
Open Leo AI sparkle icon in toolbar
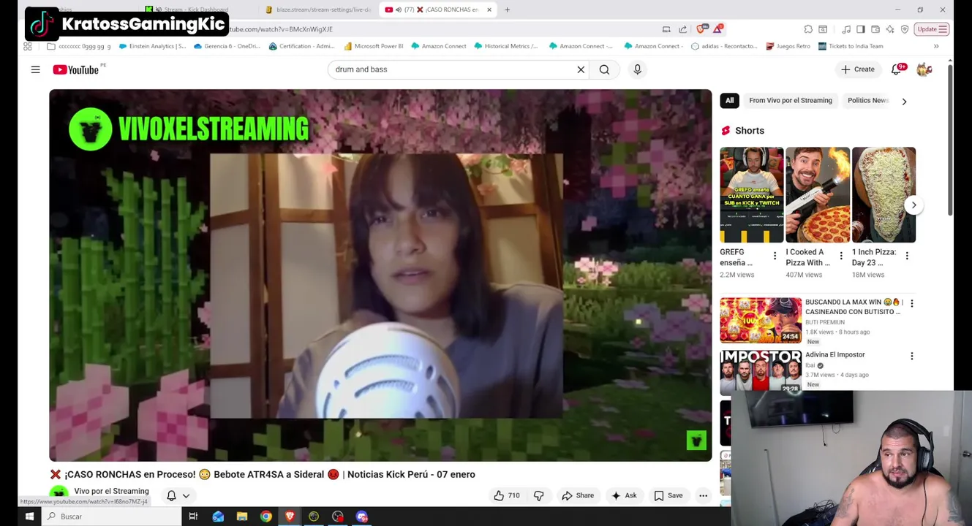890,29
